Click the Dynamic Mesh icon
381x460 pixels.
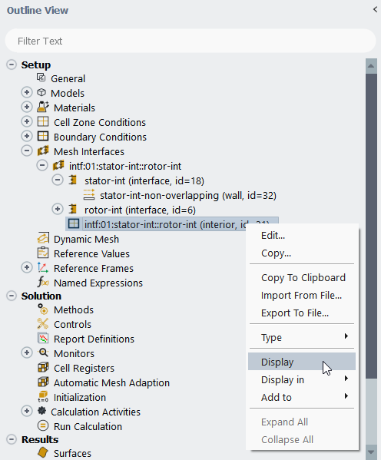(43, 239)
